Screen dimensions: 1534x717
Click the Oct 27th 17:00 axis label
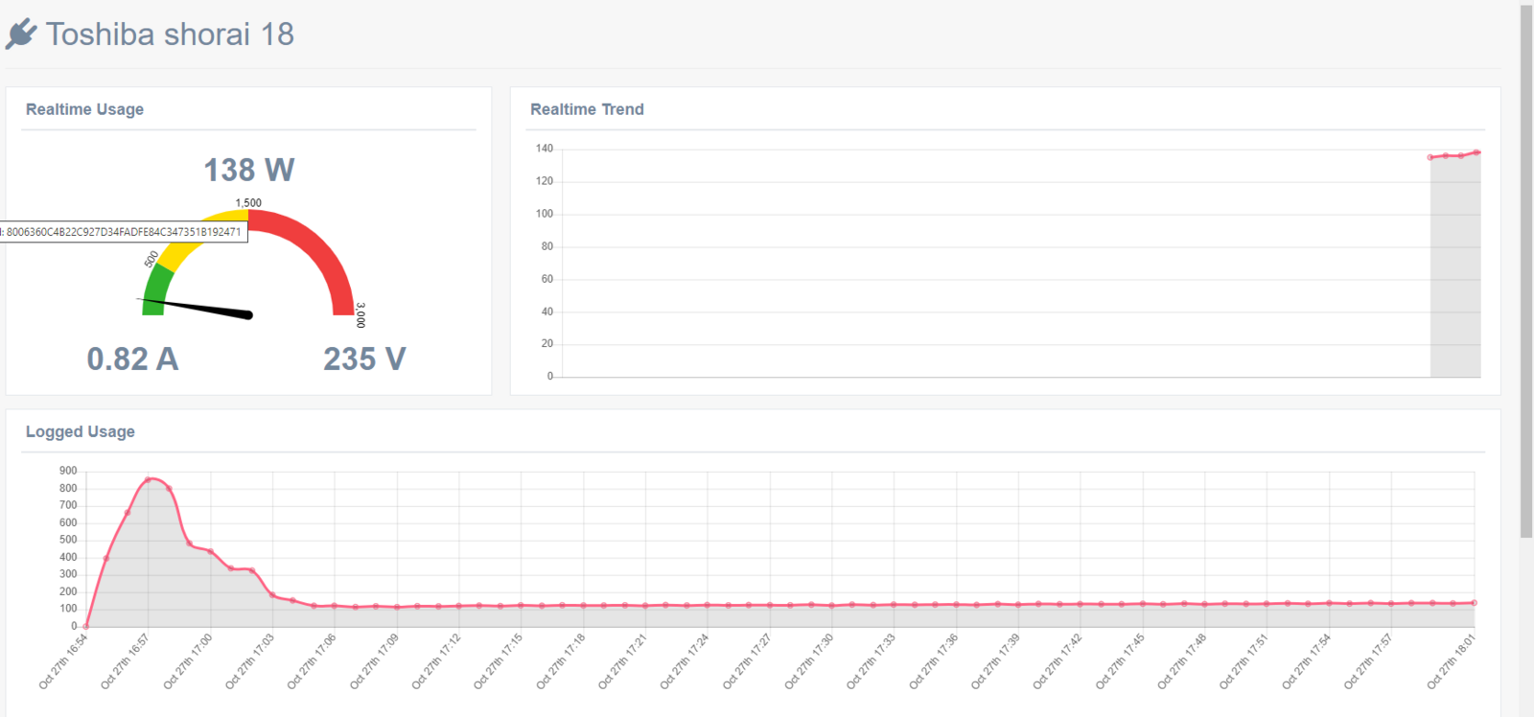[188, 661]
